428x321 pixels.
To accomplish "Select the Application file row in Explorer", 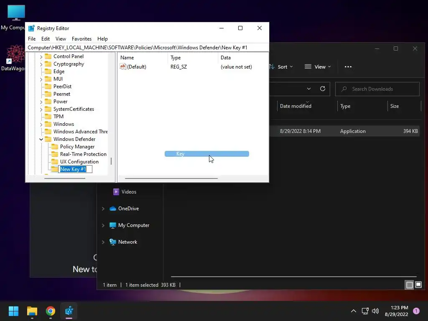I will (344, 131).
